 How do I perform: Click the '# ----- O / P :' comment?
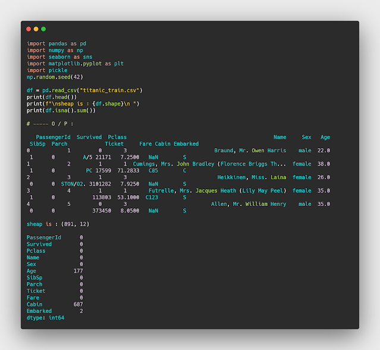pos(50,124)
